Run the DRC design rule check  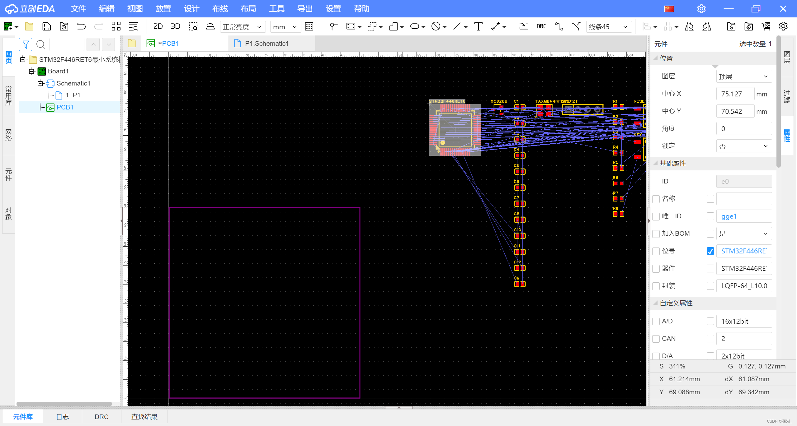[x=541, y=26]
